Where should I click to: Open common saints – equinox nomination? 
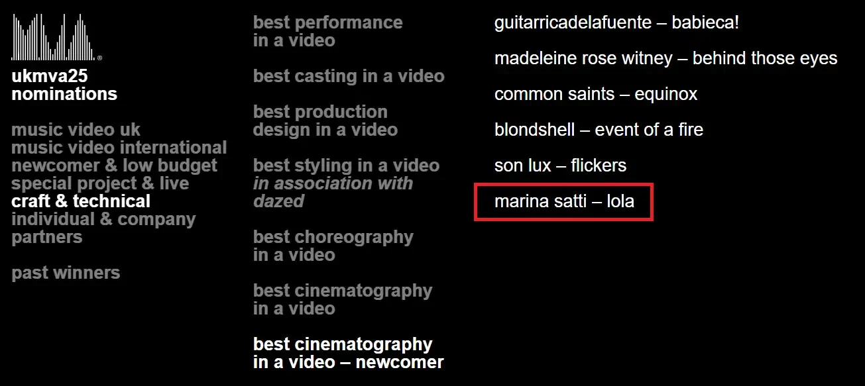pos(596,94)
